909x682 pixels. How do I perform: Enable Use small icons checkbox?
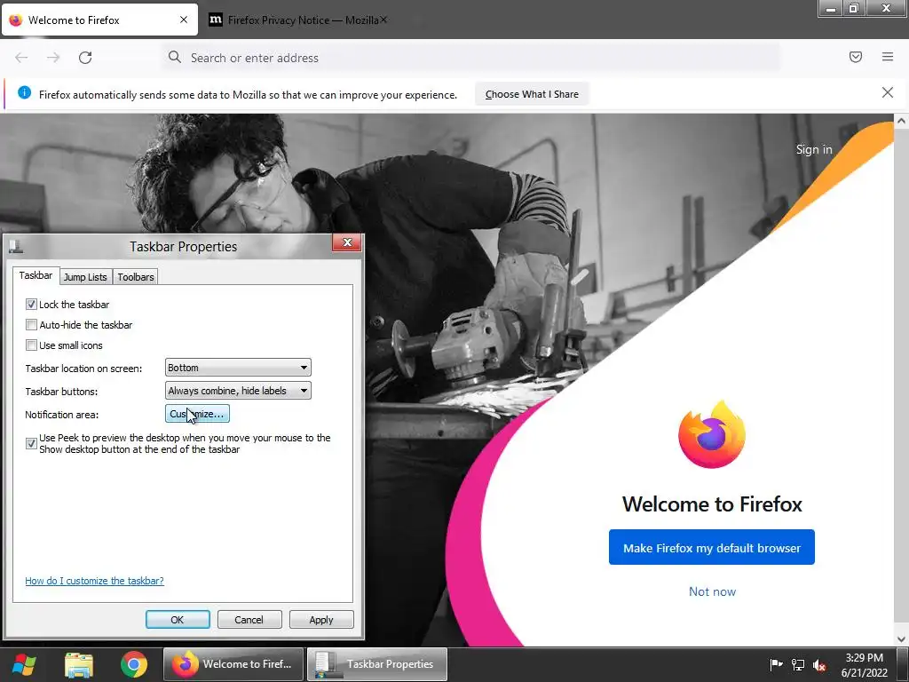pos(31,345)
